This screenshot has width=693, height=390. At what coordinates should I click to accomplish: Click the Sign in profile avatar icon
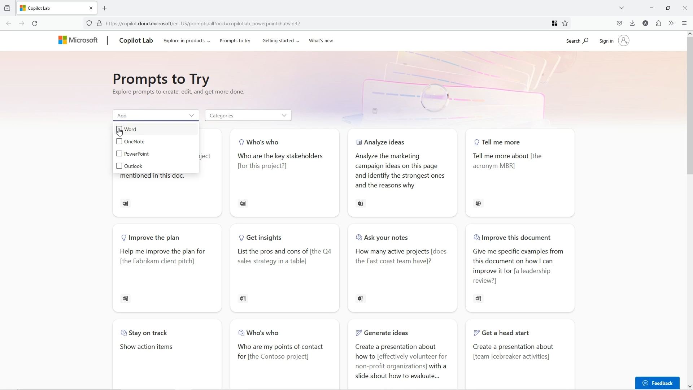[623, 41]
